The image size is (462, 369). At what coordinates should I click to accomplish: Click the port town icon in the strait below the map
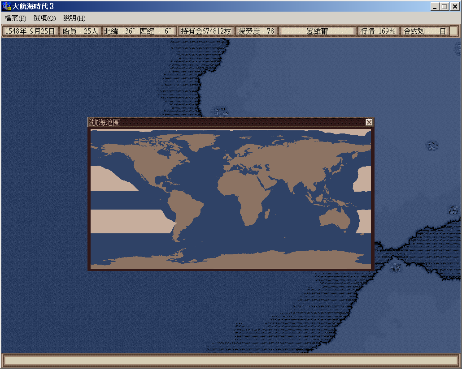[396, 267]
